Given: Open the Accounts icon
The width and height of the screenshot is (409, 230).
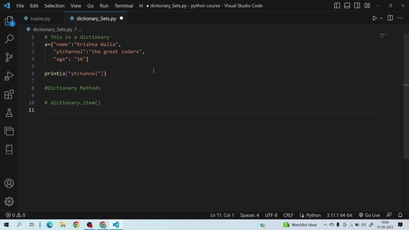Looking at the screenshot, I should point(9,183).
